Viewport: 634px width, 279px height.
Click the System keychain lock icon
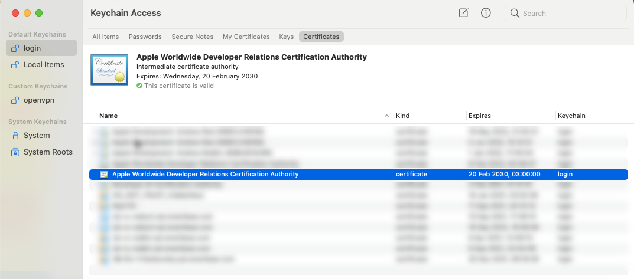click(15, 136)
